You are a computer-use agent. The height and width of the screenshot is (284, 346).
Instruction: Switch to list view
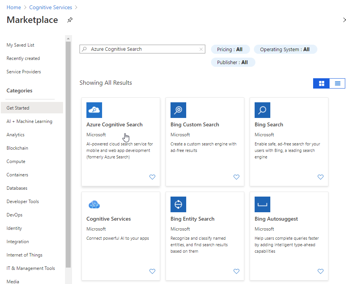click(x=337, y=83)
